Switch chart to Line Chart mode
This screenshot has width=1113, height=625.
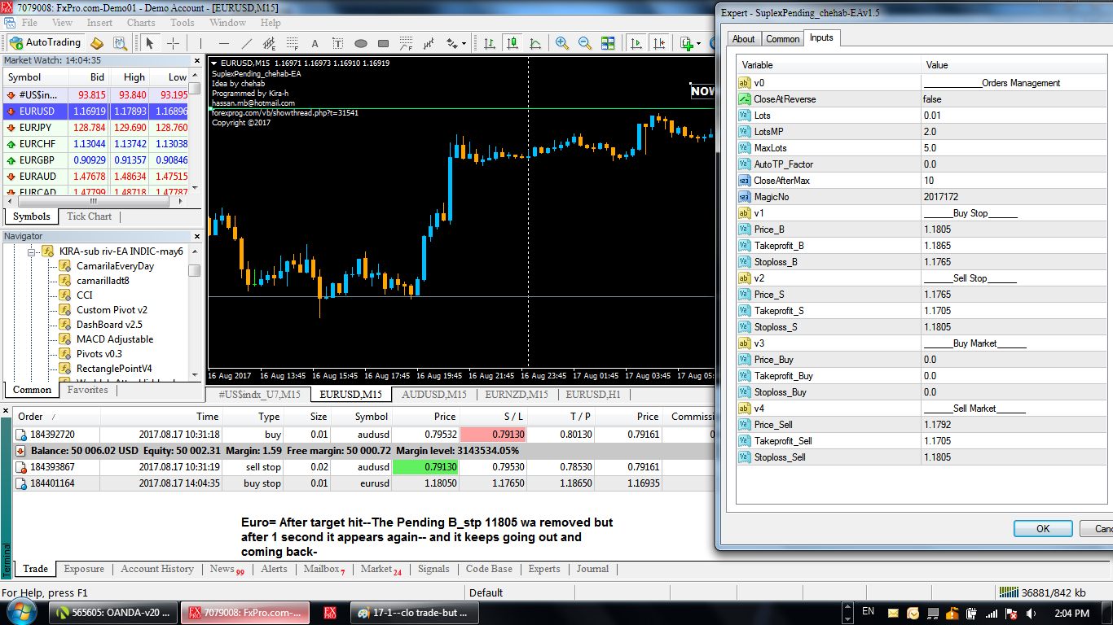[x=535, y=43]
